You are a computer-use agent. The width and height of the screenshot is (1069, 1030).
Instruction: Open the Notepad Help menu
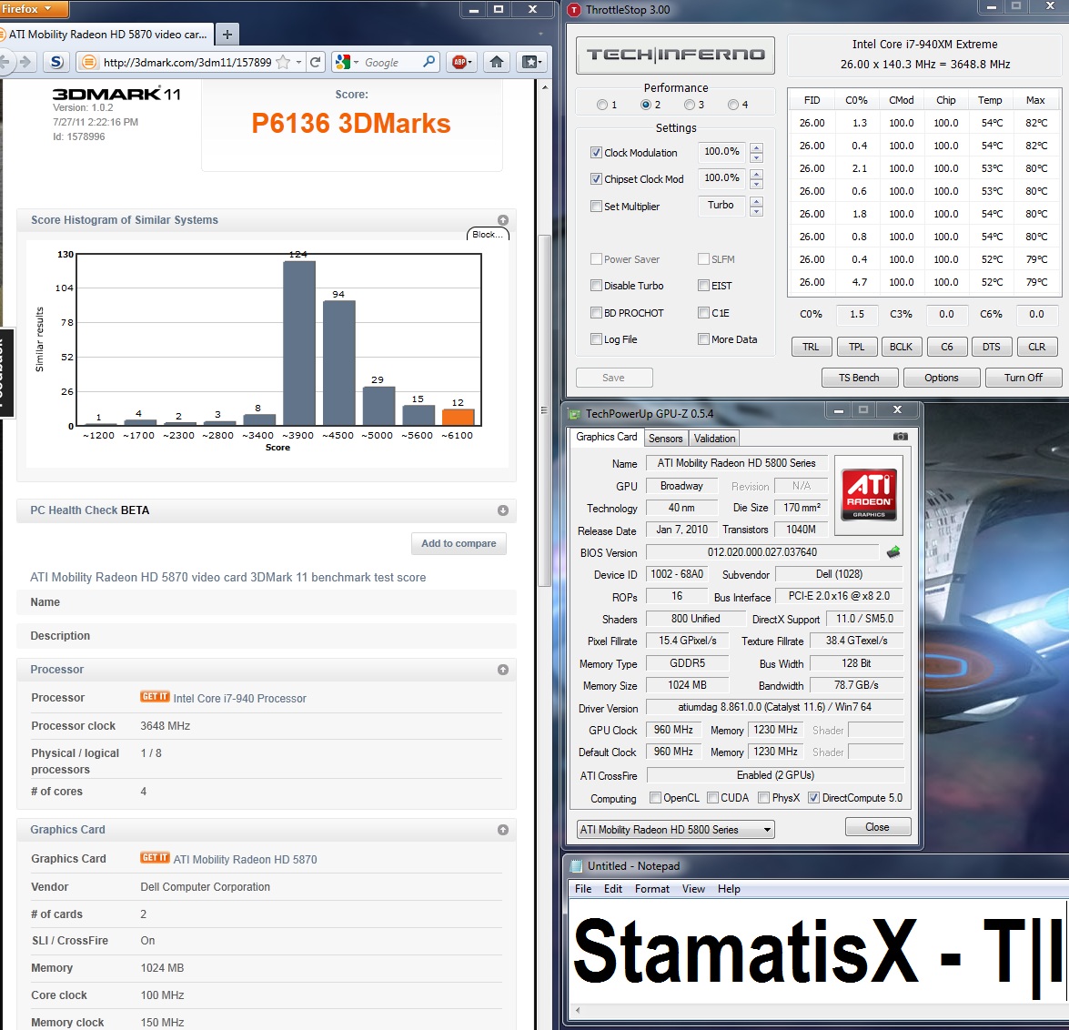729,889
